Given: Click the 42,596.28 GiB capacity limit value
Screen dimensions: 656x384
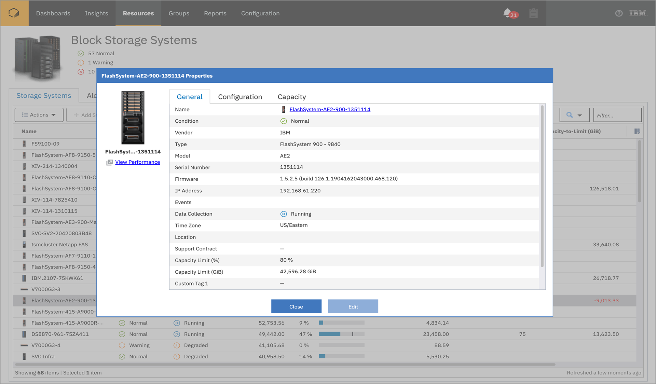Looking at the screenshot, I should click(x=298, y=272).
